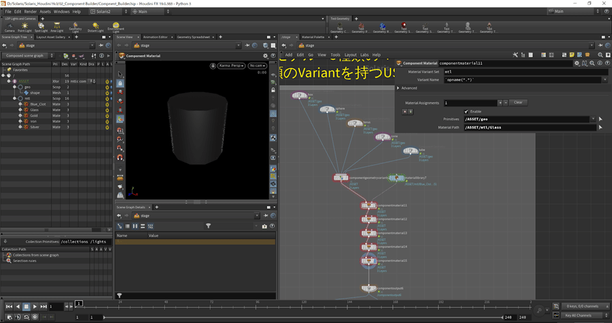Switch to the Geometry Spreadsheet tab
Viewport: 612px width, 323px height.
click(x=192, y=37)
